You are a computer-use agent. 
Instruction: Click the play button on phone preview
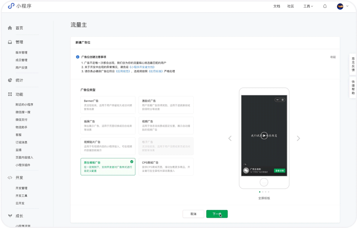(264, 135)
